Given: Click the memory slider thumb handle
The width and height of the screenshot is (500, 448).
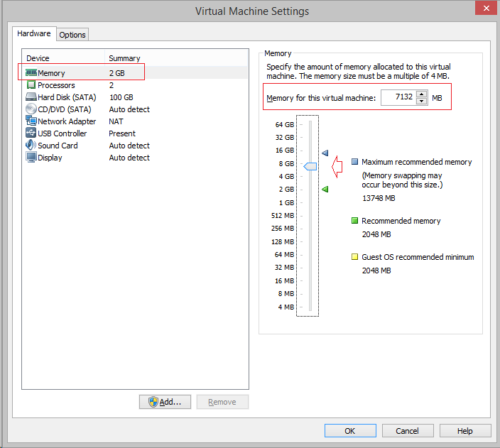Looking at the screenshot, I should (x=310, y=166).
